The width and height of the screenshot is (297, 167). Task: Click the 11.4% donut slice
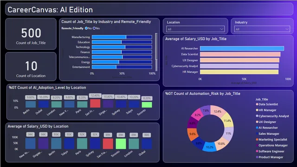pos(227,121)
